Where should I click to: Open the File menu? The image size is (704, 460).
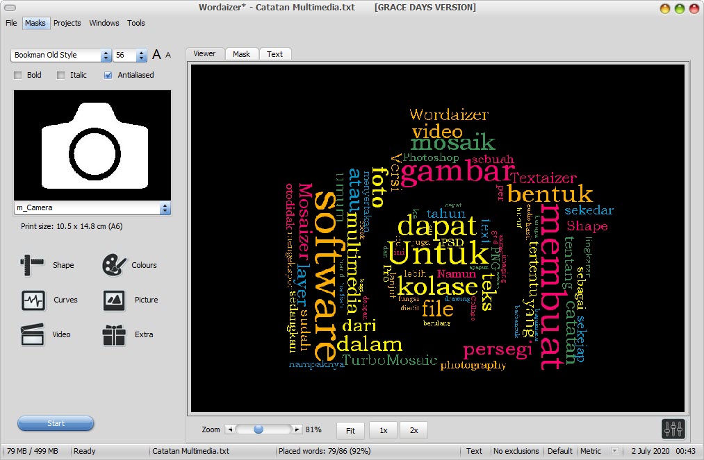[x=11, y=23]
